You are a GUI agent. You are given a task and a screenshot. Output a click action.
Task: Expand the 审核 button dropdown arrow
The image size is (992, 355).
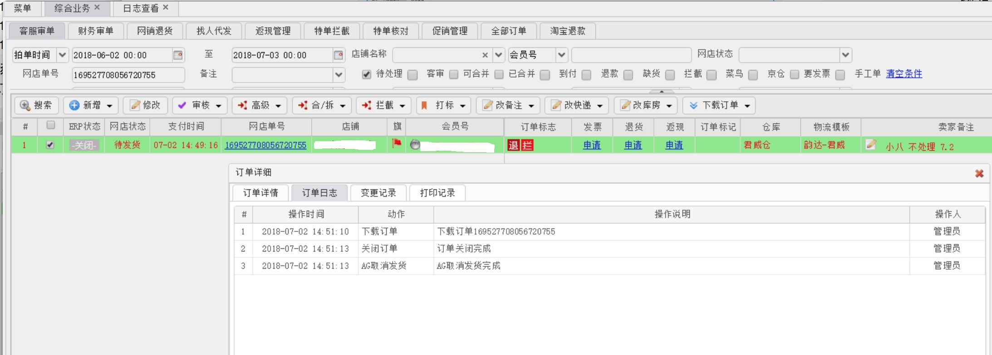[x=219, y=106]
